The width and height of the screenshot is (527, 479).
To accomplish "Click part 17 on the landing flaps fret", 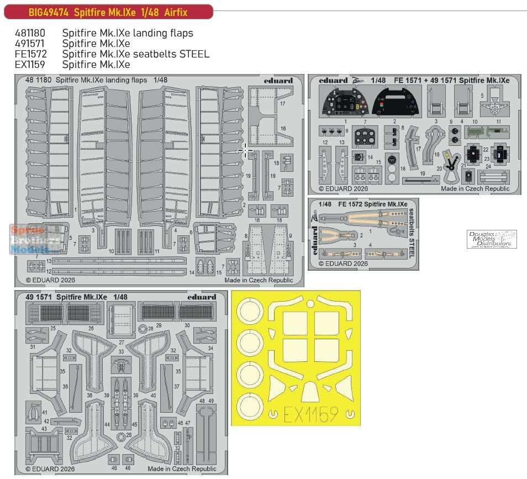I will point(270,100).
